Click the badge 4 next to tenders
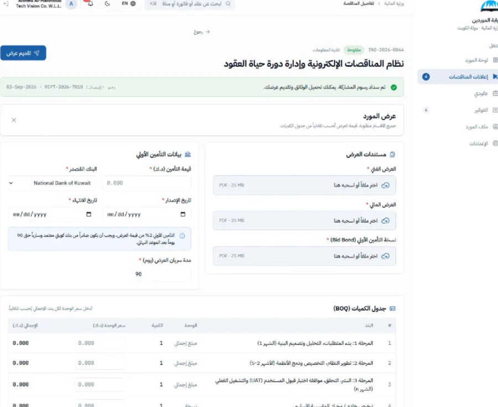The width and height of the screenshot is (498, 407). [x=426, y=76]
